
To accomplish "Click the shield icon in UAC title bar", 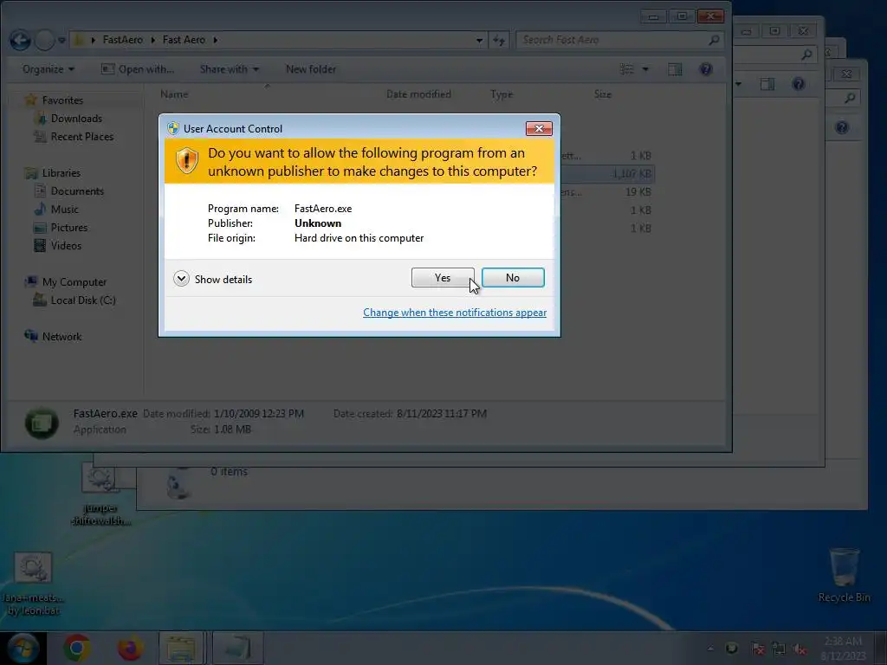I will coord(173,128).
